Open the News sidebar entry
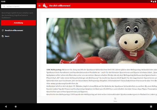Image resolution: width=157 pixels, height=110 pixels. point(7,36)
